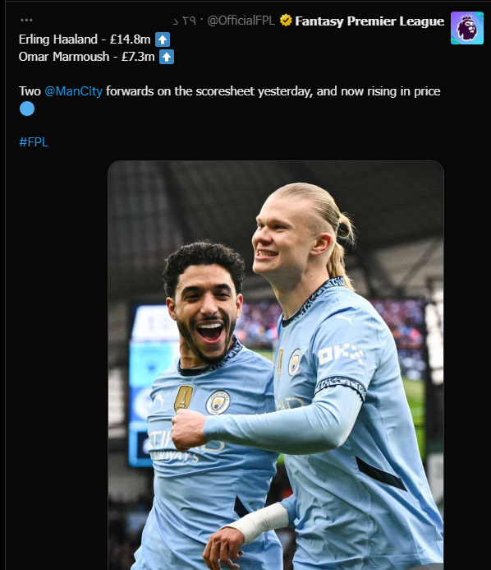Open the tweet's three-dot more options menu

point(26,20)
